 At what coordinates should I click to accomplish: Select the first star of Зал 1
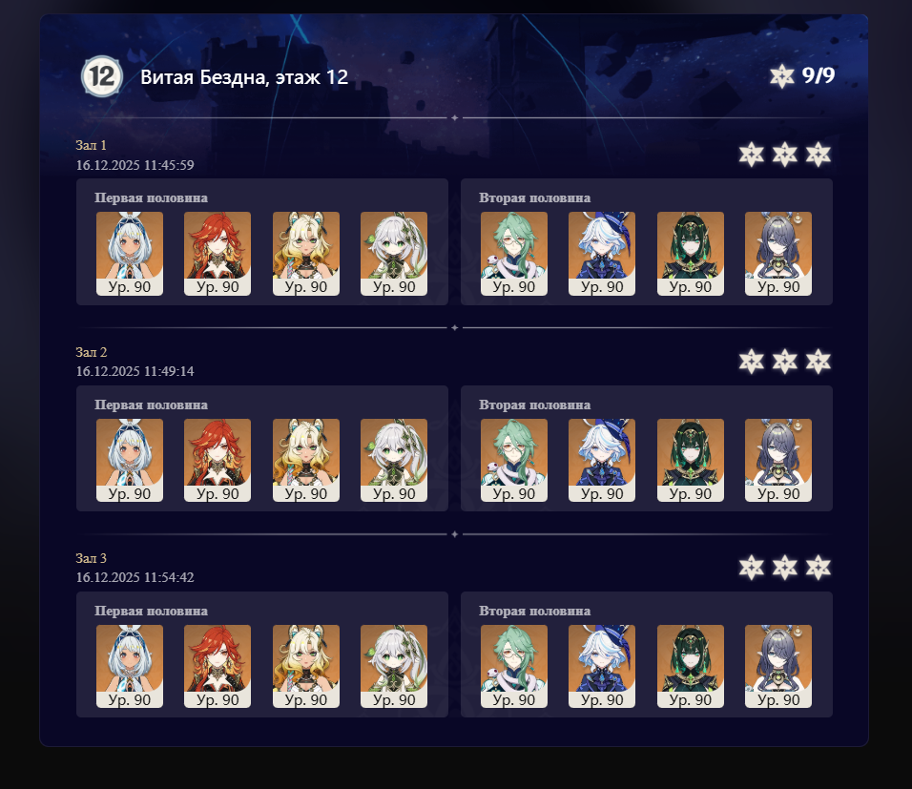click(751, 155)
